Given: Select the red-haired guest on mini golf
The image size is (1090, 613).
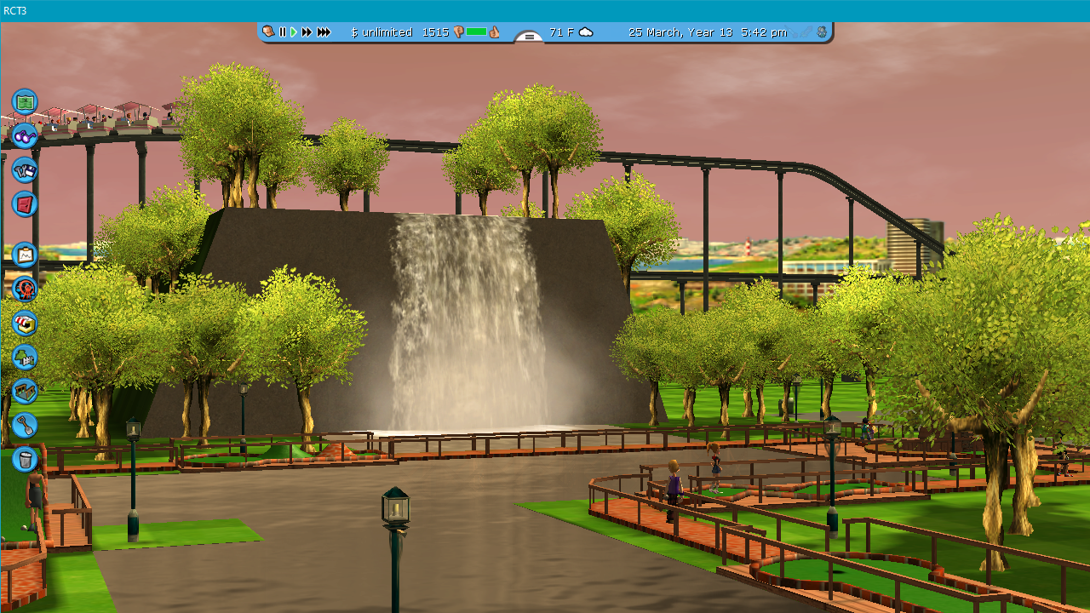Looking at the screenshot, I should (x=714, y=467).
